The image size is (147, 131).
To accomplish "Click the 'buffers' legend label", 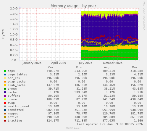I will click(14, 96).
